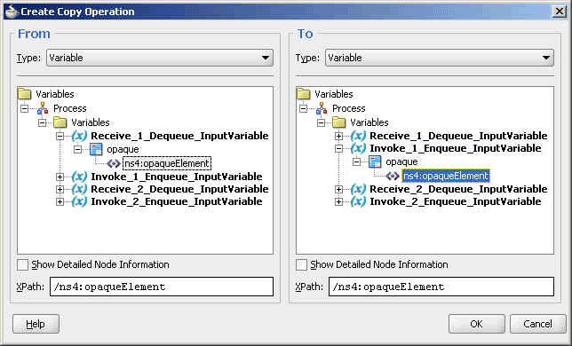
Task: Select opaque part icon under Receive_1_Dequeue_InputVariable
Action: click(x=96, y=149)
